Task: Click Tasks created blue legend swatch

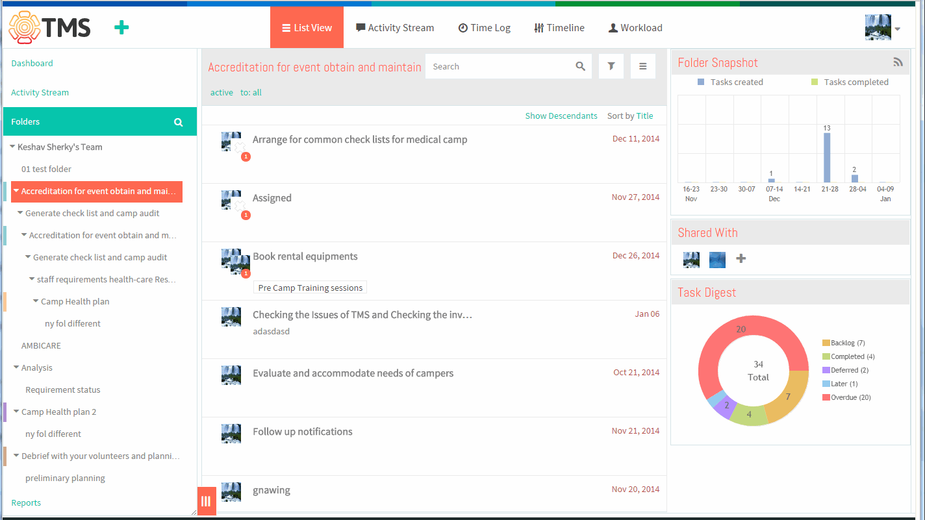Action: tap(701, 82)
